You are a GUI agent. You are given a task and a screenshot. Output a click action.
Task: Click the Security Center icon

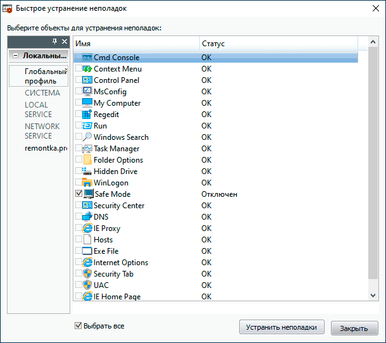(87, 205)
